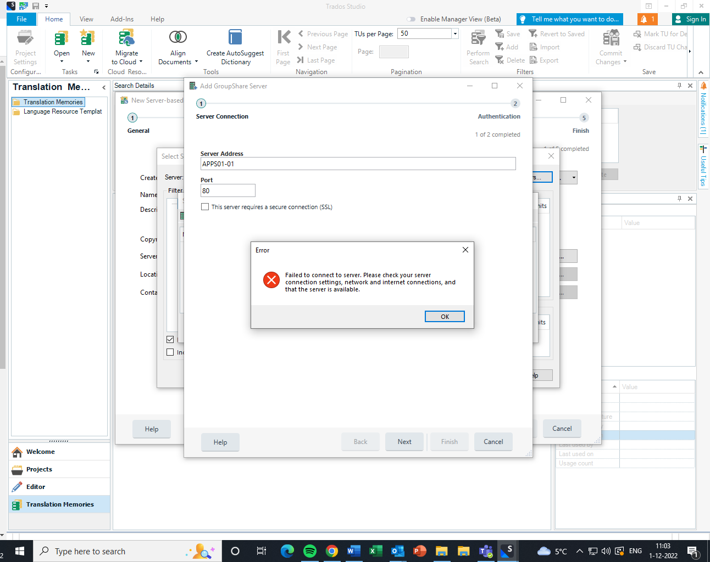Screen dimensions: 710x562
Task: Click Discard TU Changes
Action: [660, 47]
